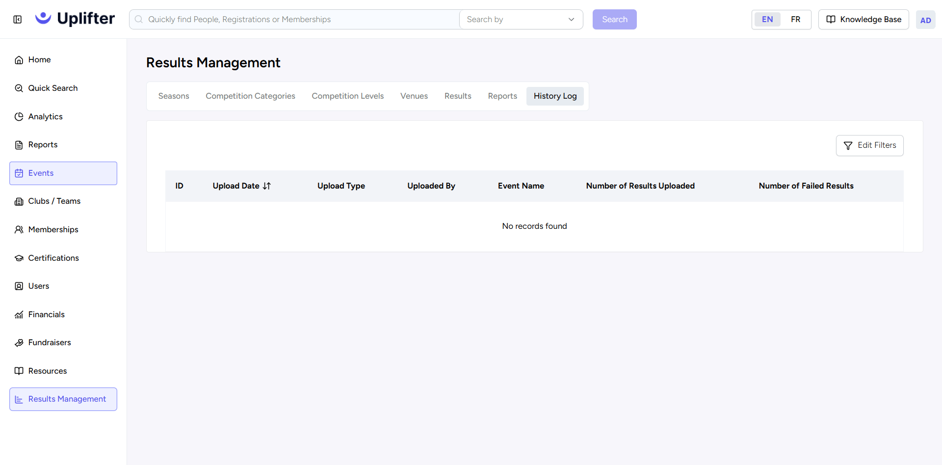Click the Users profile icon
The image size is (942, 465).
coord(19,286)
